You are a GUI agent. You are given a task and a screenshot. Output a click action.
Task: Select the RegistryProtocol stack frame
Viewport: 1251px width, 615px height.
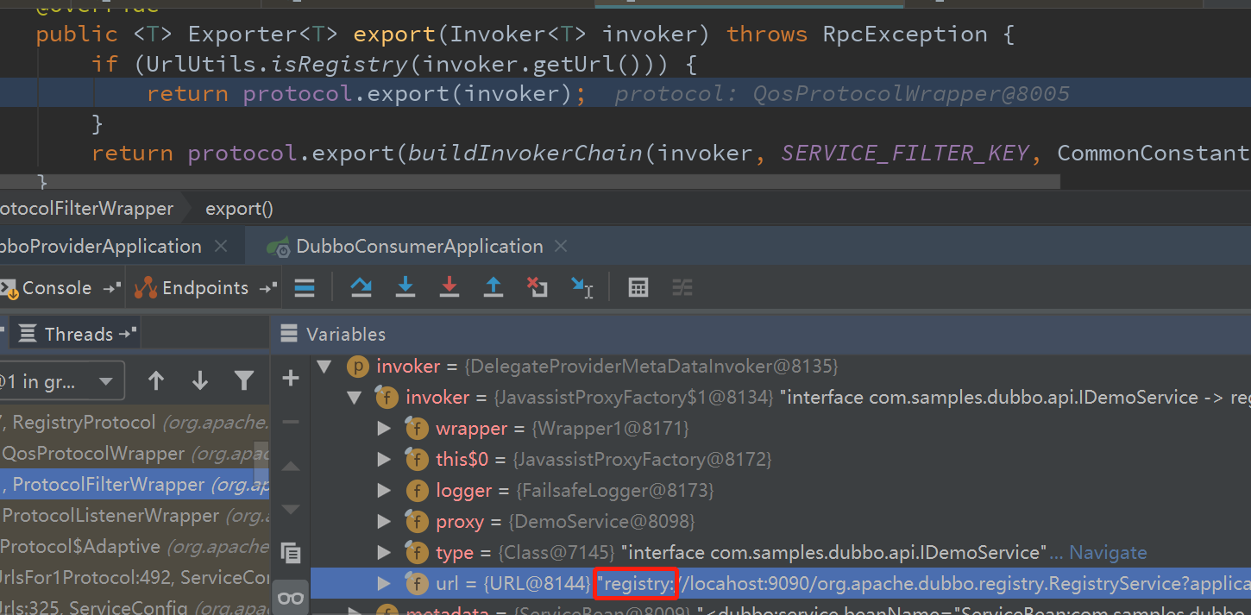click(x=135, y=423)
